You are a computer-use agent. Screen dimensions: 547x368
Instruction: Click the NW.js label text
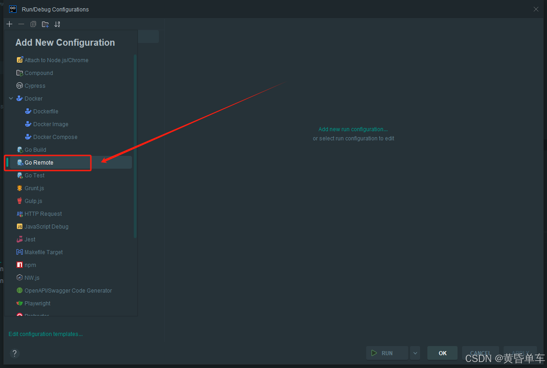coord(32,278)
